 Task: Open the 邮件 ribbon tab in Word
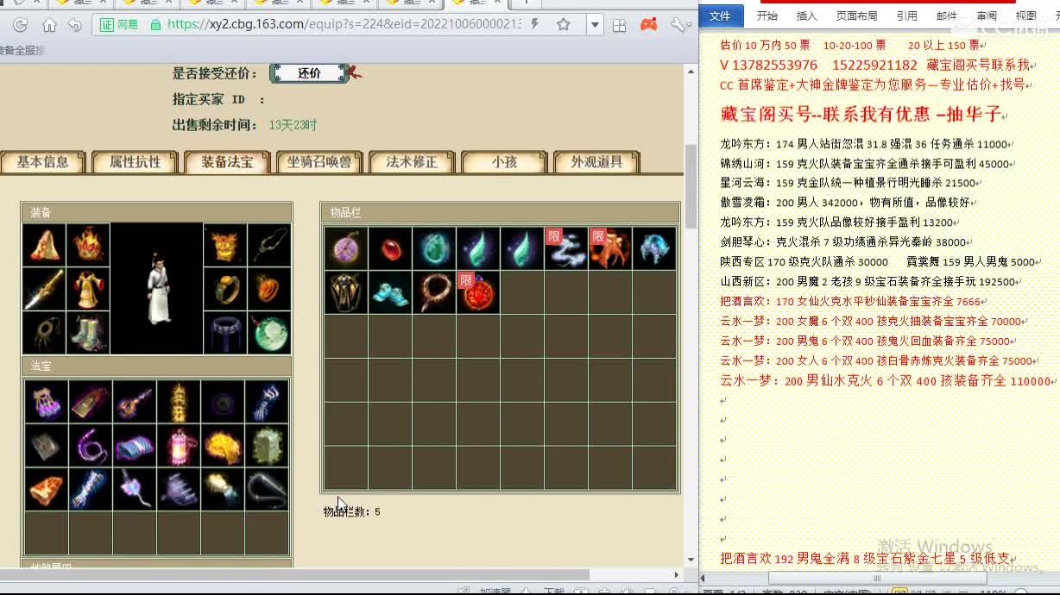(x=947, y=16)
